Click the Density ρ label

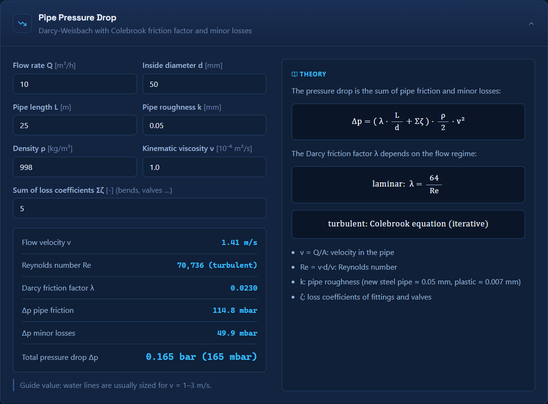[43, 148]
